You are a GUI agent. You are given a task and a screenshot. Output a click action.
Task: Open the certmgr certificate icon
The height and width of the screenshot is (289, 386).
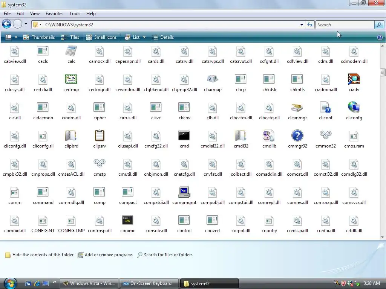click(x=71, y=79)
